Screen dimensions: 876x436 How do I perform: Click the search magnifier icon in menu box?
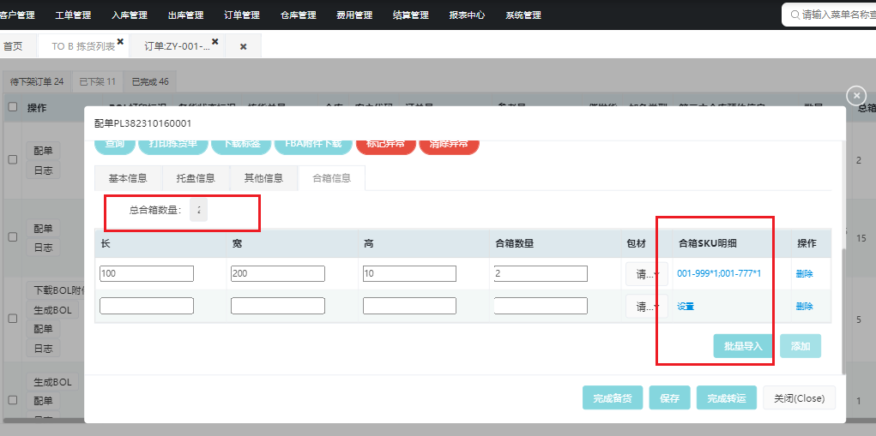[x=795, y=15]
